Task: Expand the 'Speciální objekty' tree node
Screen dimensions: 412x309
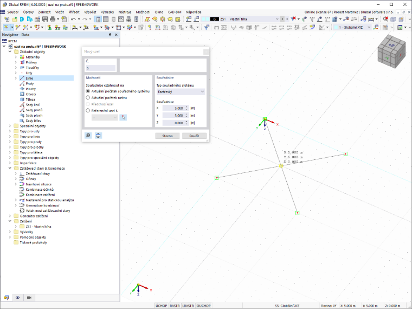Action: pyautogui.click(x=10, y=126)
